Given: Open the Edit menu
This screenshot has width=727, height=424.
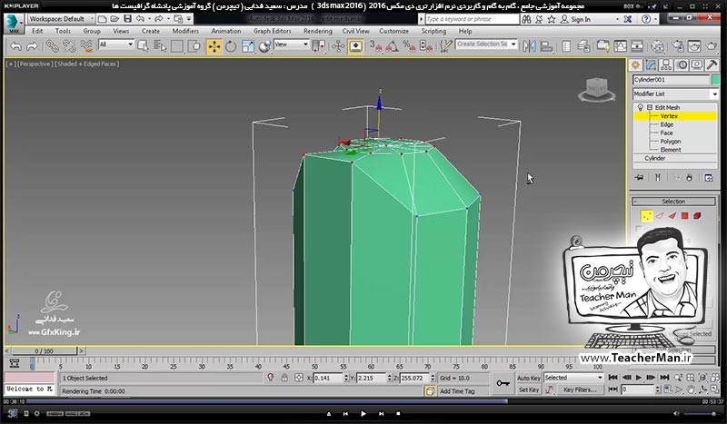Looking at the screenshot, I should (x=37, y=31).
